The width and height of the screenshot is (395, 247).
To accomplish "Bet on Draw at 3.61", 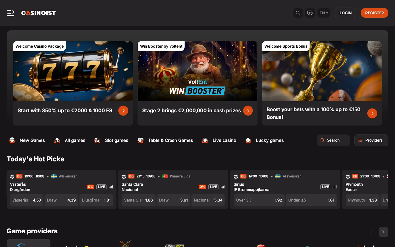I will (173, 200).
